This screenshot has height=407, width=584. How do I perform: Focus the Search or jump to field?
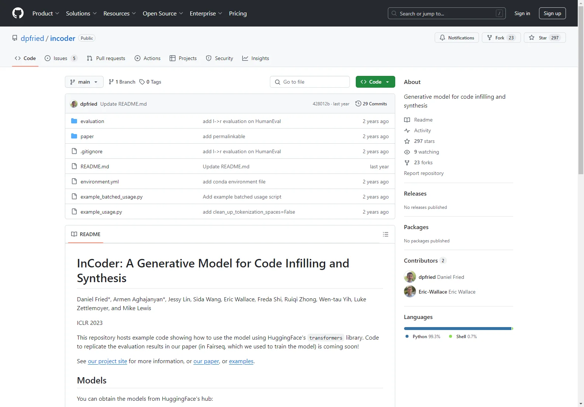(446, 13)
